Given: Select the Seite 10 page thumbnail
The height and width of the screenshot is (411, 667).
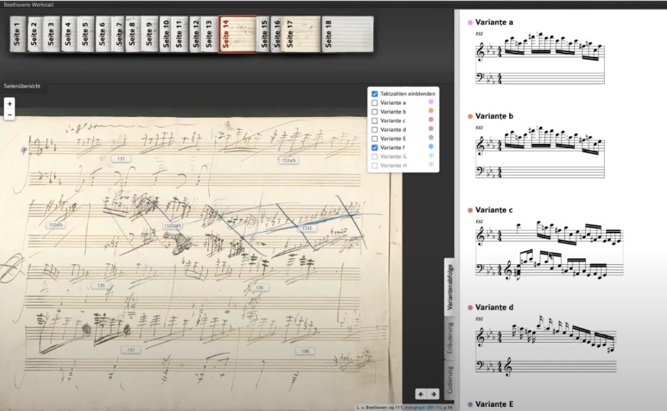Looking at the screenshot, I should (x=166, y=34).
